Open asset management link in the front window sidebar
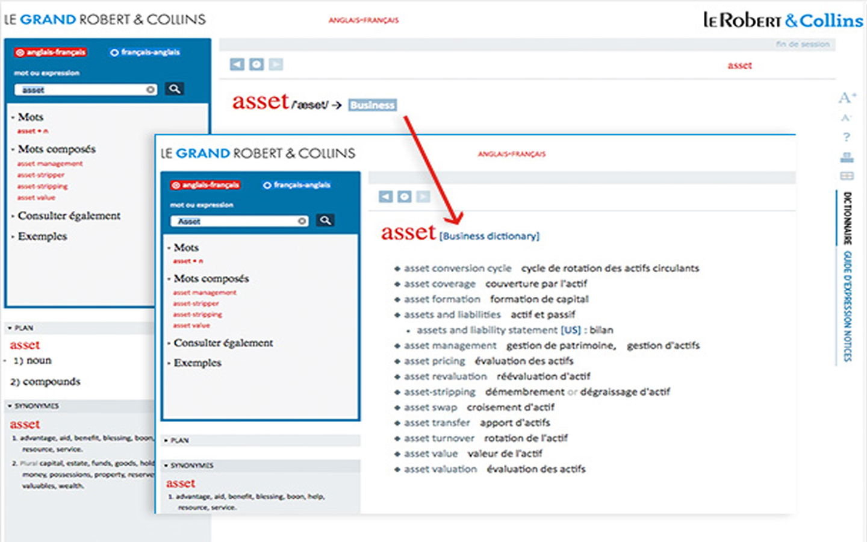The height and width of the screenshot is (542, 867). tap(205, 293)
